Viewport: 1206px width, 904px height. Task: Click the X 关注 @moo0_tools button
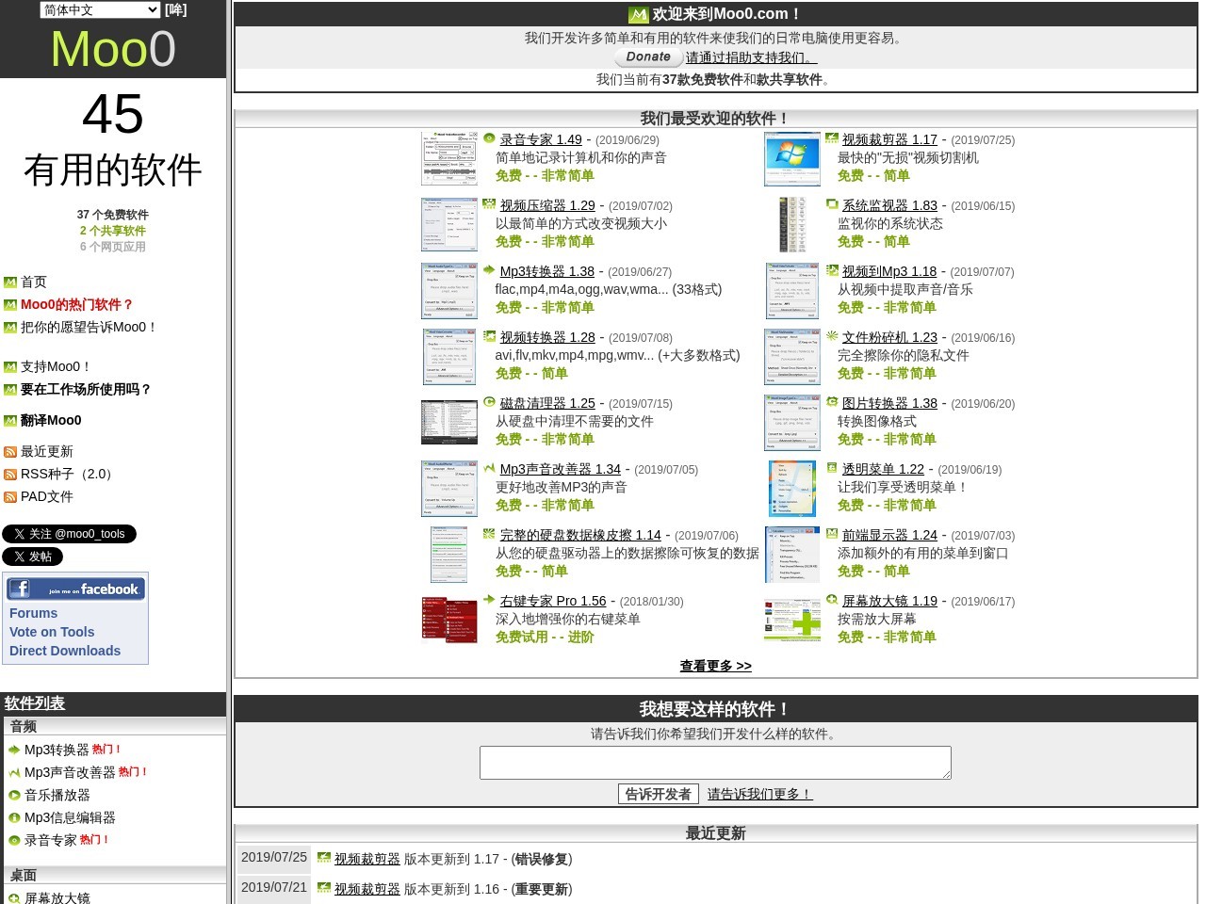69,534
